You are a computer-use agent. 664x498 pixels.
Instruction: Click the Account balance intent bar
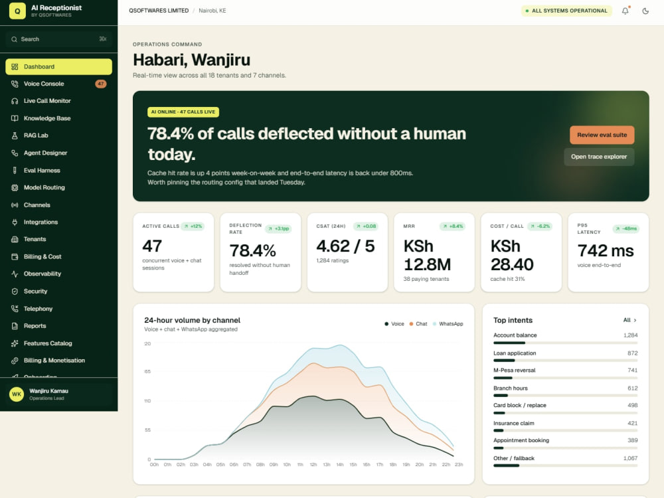point(565,343)
